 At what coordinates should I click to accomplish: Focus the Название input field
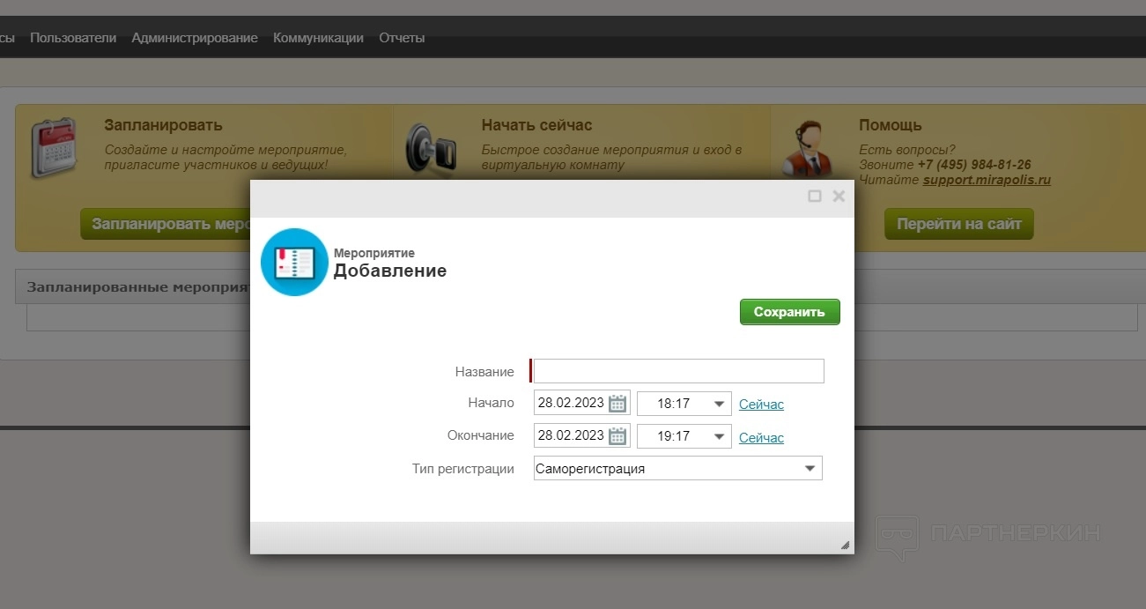pyautogui.click(x=678, y=371)
